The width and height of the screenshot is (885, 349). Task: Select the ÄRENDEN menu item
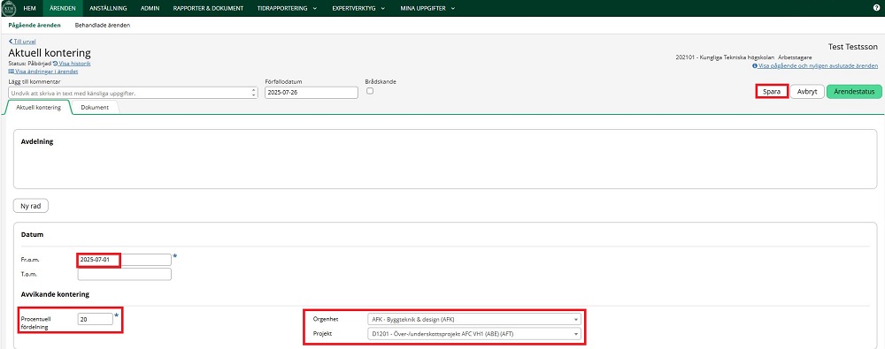(62, 9)
